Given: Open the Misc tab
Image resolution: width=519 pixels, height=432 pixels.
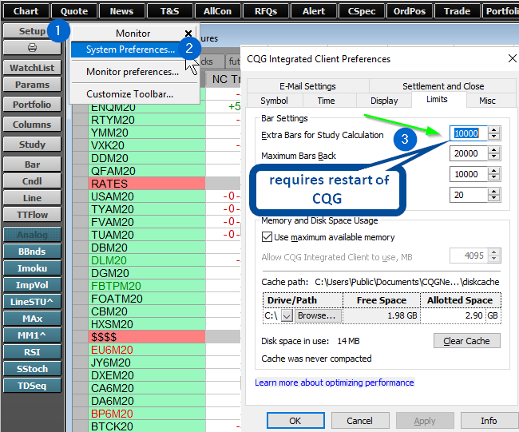Looking at the screenshot, I should click(487, 101).
